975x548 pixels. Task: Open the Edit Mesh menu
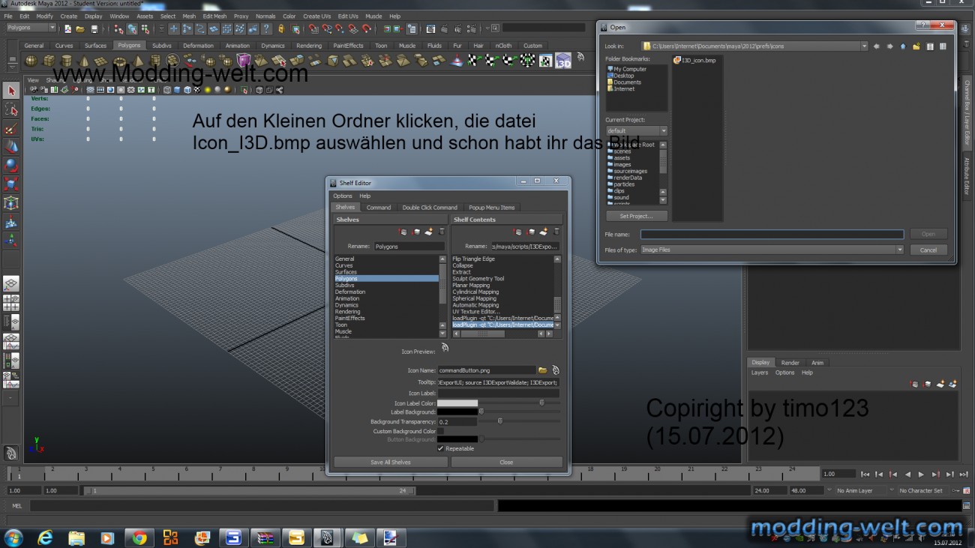coord(214,16)
